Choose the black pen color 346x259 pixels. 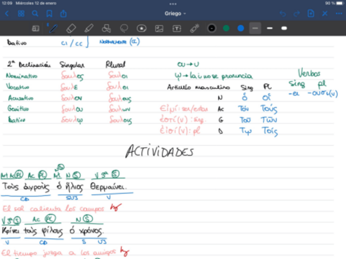coord(212,28)
